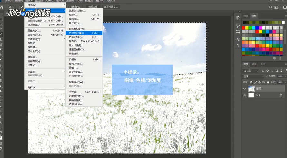Open the History panel icon
This screenshot has width=287, height=158.
coord(238,18)
